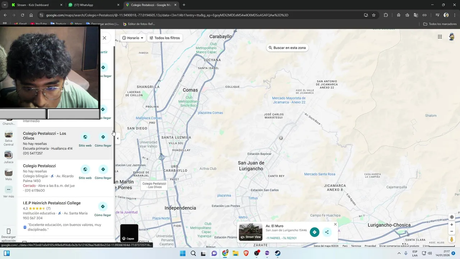Image resolution: width=460 pixels, height=259 pixels.
Task: Zoom in on the map
Action: pyautogui.click(x=452, y=224)
